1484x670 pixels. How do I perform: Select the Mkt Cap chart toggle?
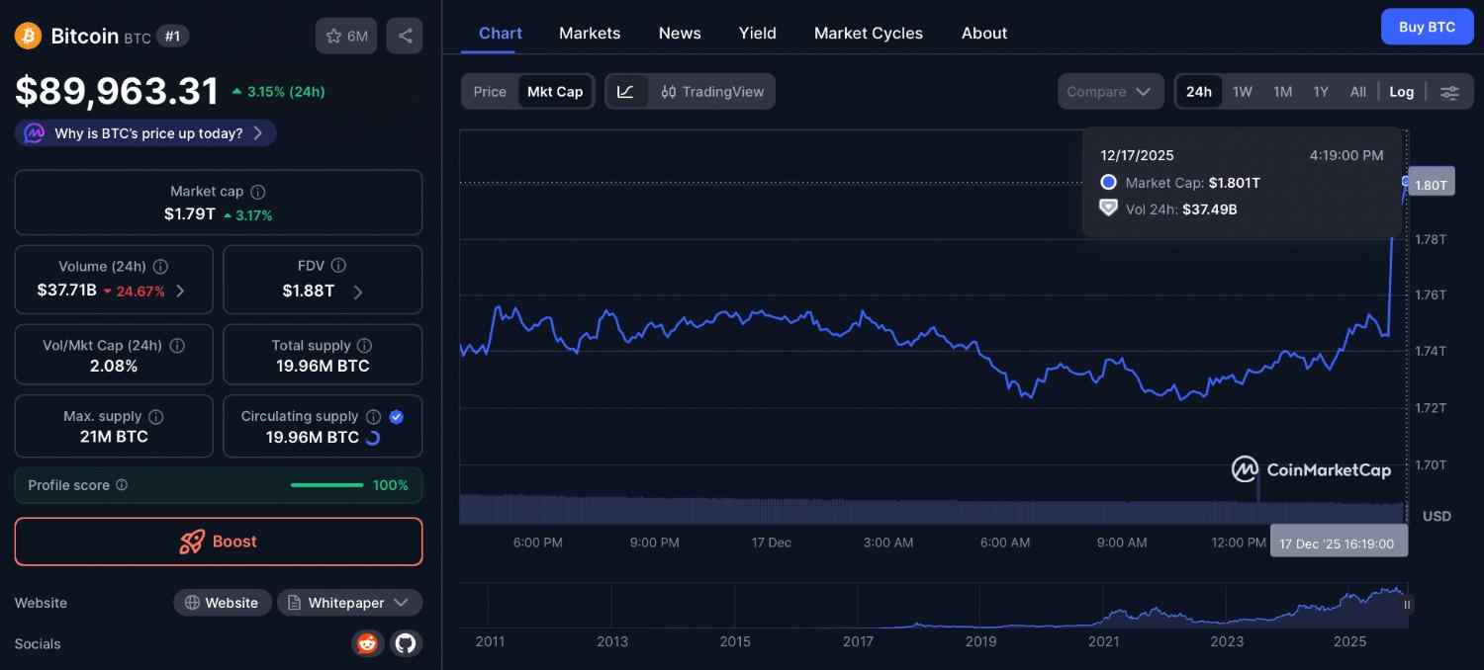tap(555, 92)
